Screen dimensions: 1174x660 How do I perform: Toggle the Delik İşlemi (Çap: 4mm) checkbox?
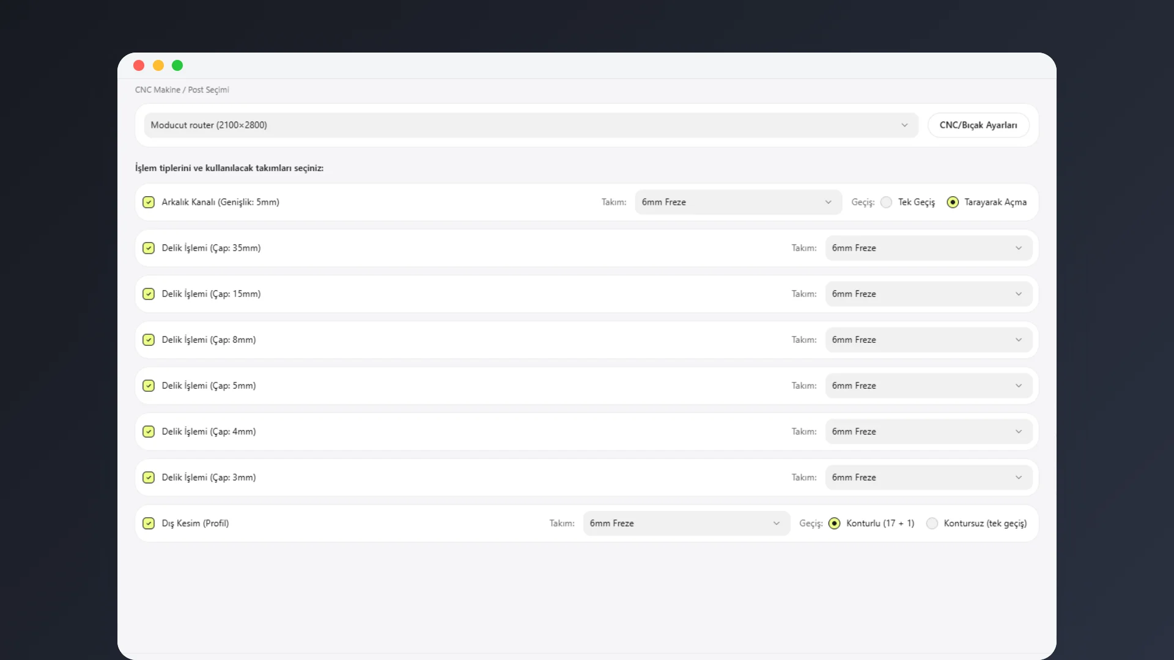pos(149,431)
